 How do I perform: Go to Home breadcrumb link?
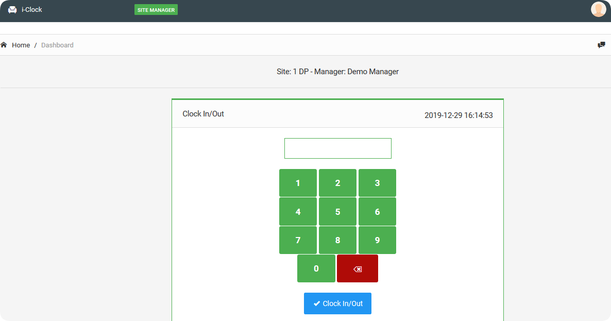click(21, 45)
